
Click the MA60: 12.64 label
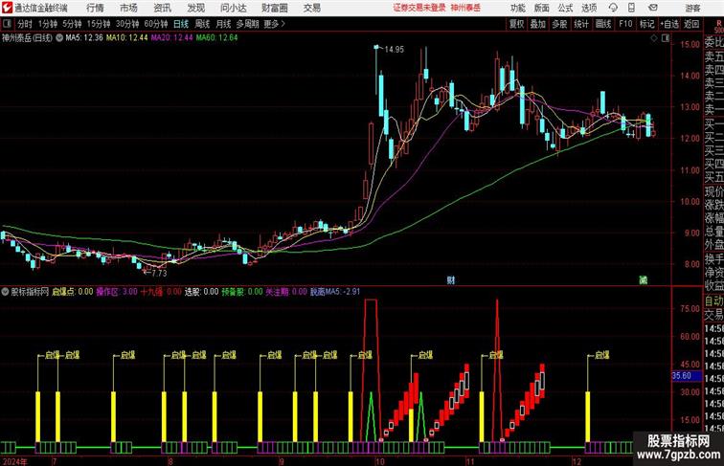click(x=216, y=38)
